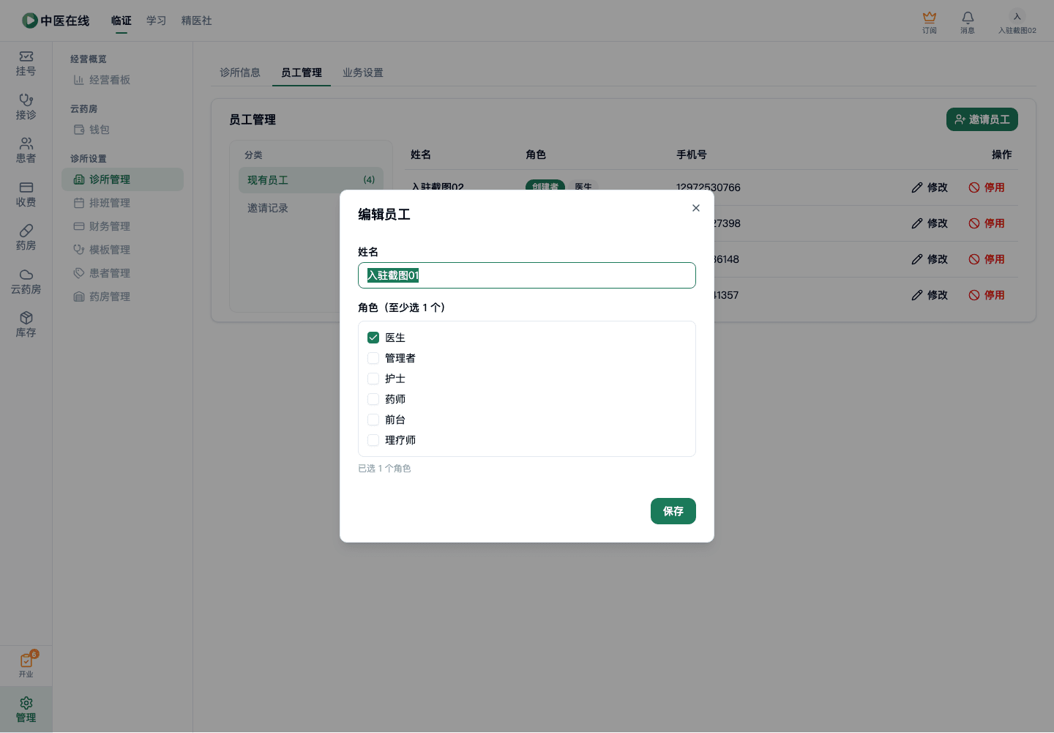
Task: Open the 库存 box sidebar item
Action: [x=26, y=325]
